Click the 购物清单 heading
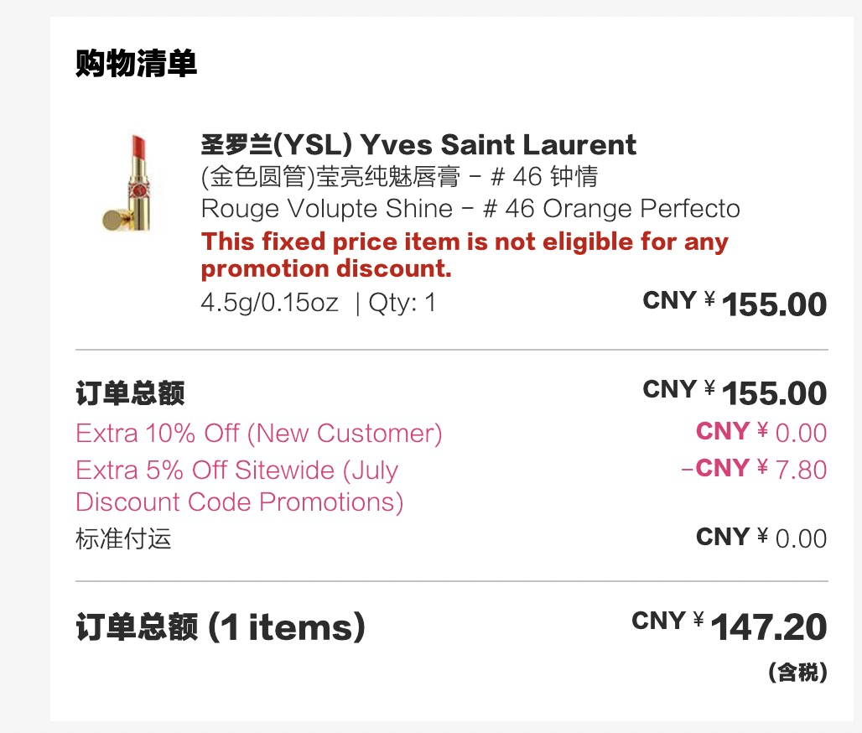Screen dimensions: 862x733 (x=136, y=63)
